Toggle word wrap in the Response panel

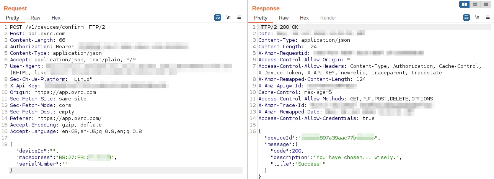[x=466, y=17]
